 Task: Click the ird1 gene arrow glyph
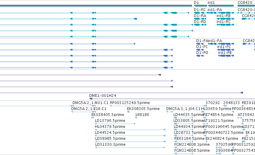[x=221, y=6]
